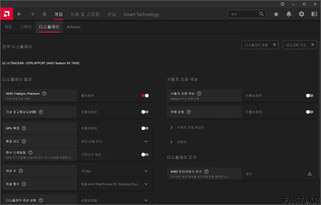Toggle the 정수 스케일링 switch
This screenshot has height=205, width=321.
tap(145, 154)
